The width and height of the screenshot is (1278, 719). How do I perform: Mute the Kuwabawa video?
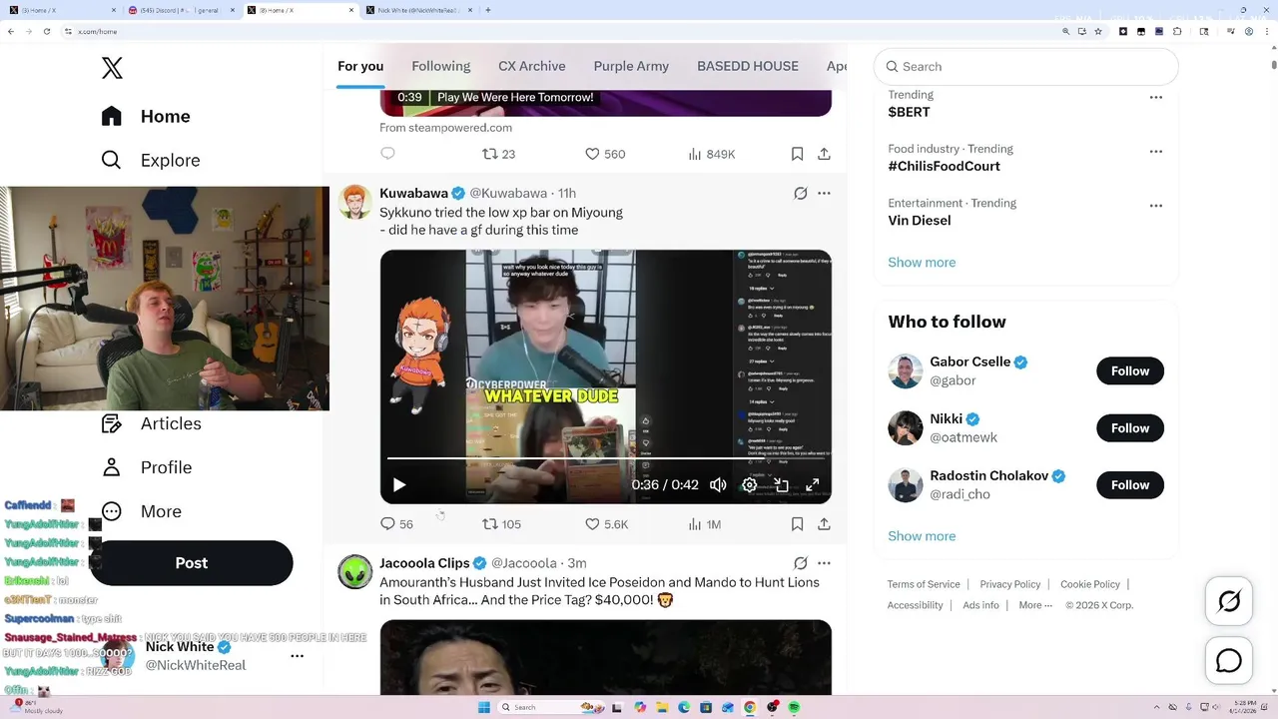pyautogui.click(x=718, y=484)
